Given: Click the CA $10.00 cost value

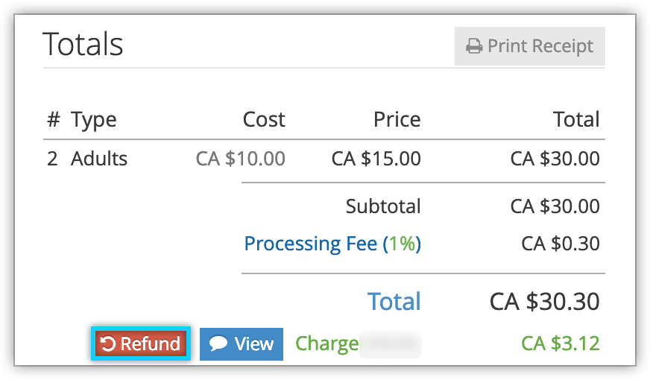Looking at the screenshot, I should (x=241, y=159).
